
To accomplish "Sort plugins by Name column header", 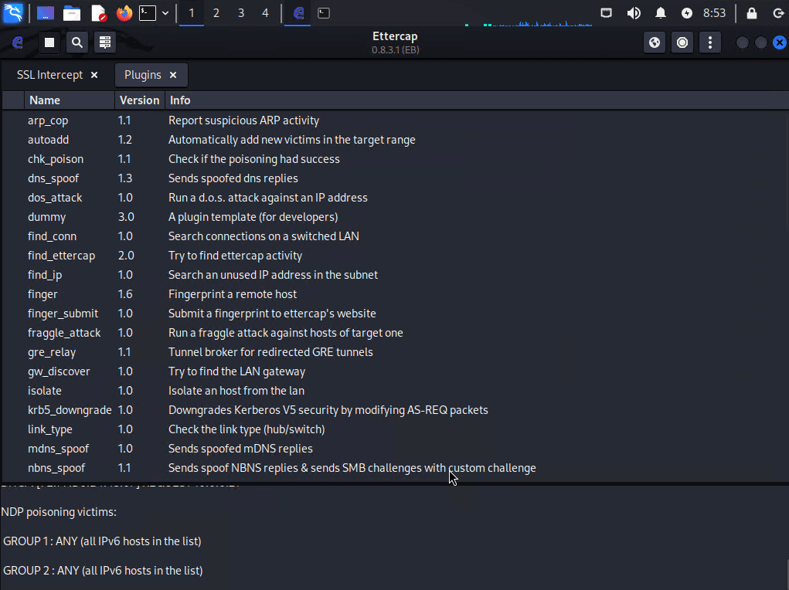I will [45, 100].
